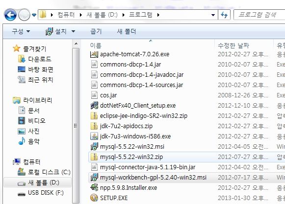
Task: Expand the arrow after 컴퓨터 in address bar
Action: [81, 15]
